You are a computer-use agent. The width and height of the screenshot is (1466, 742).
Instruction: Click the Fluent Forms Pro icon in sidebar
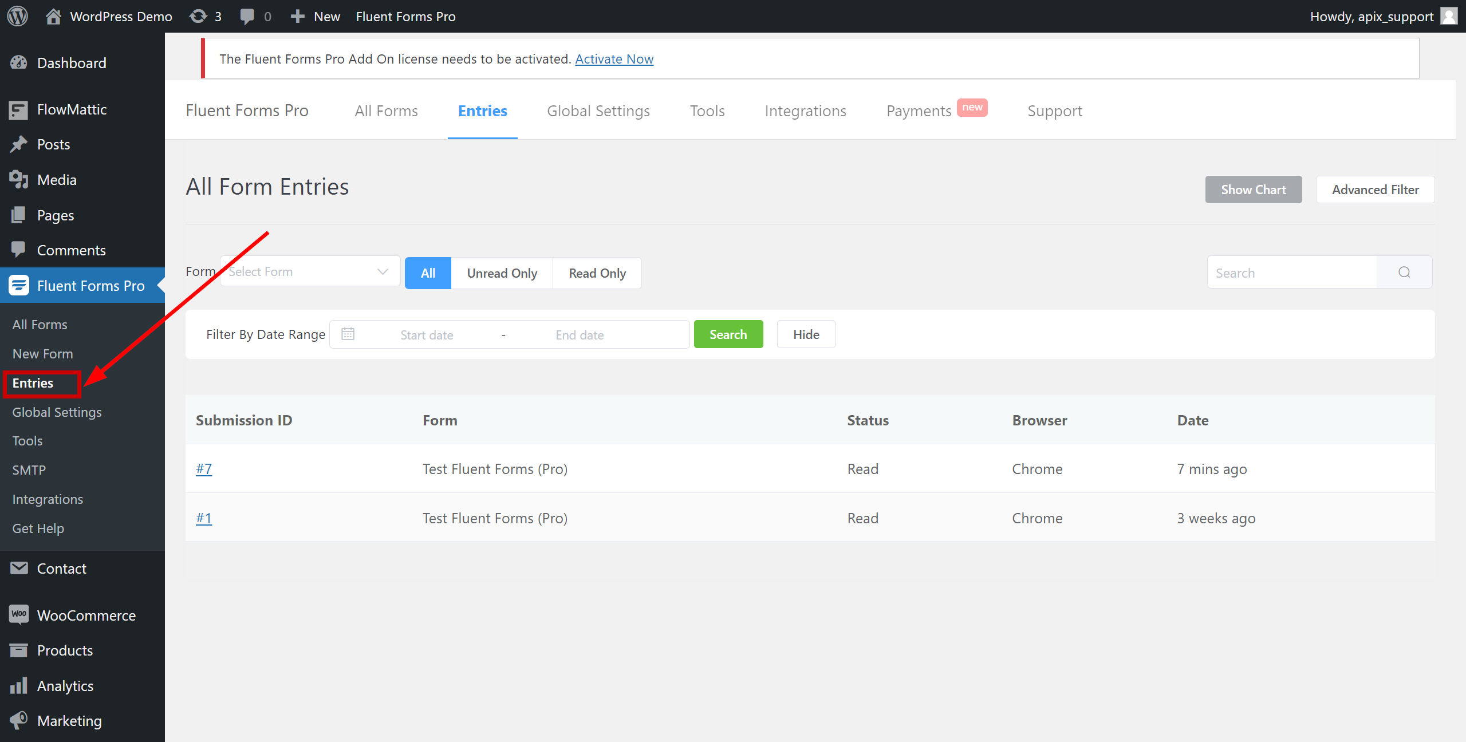[x=17, y=285]
